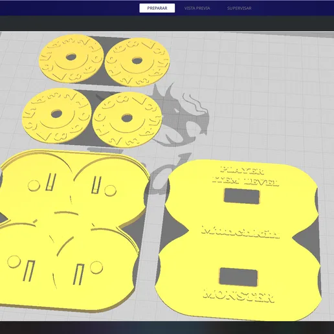Click the center hole of top-left dial disk
Viewport: 334px width, 334px height.
(x=71, y=57)
